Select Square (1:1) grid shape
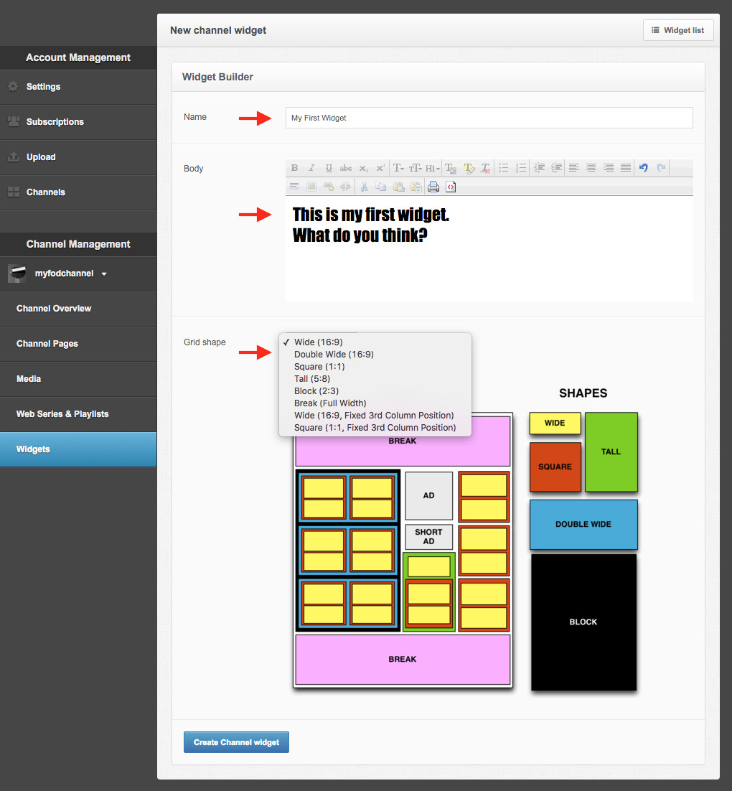This screenshot has height=791, width=732. point(375,366)
